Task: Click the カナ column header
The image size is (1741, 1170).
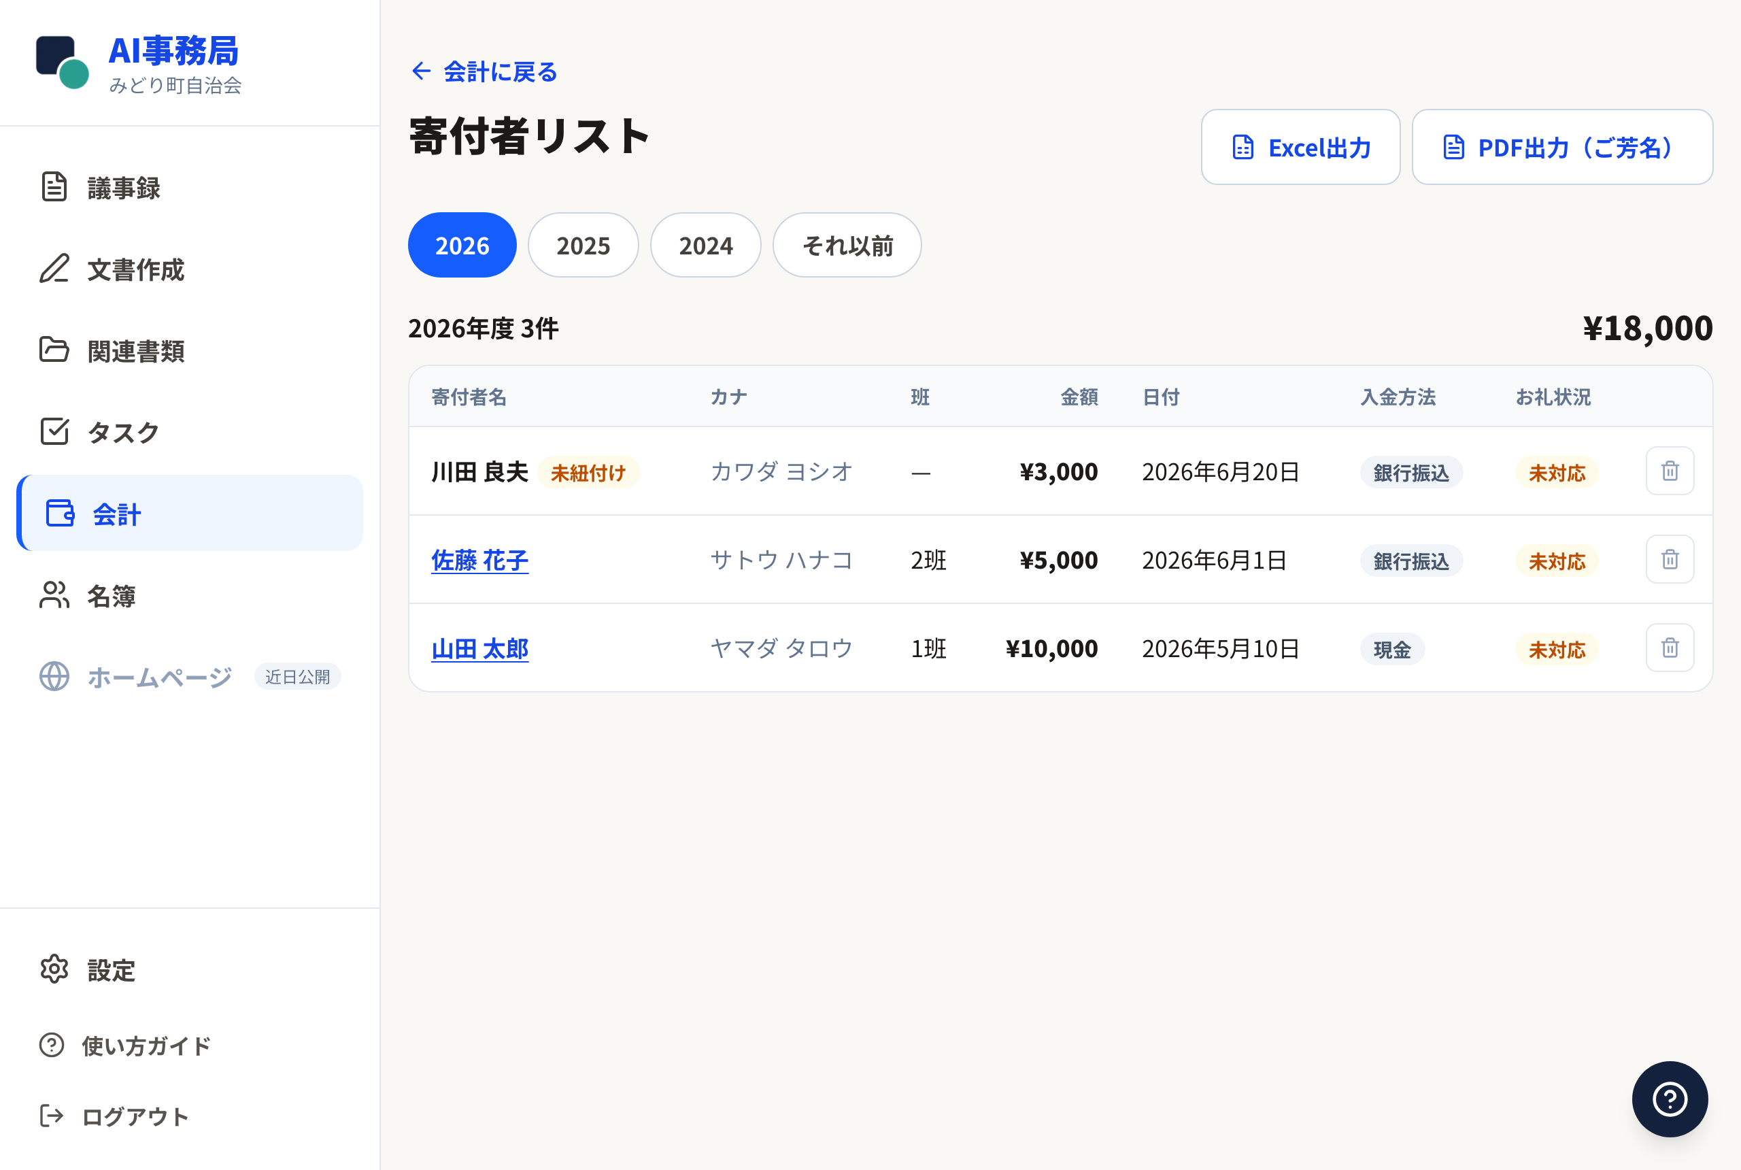Action: coord(728,397)
